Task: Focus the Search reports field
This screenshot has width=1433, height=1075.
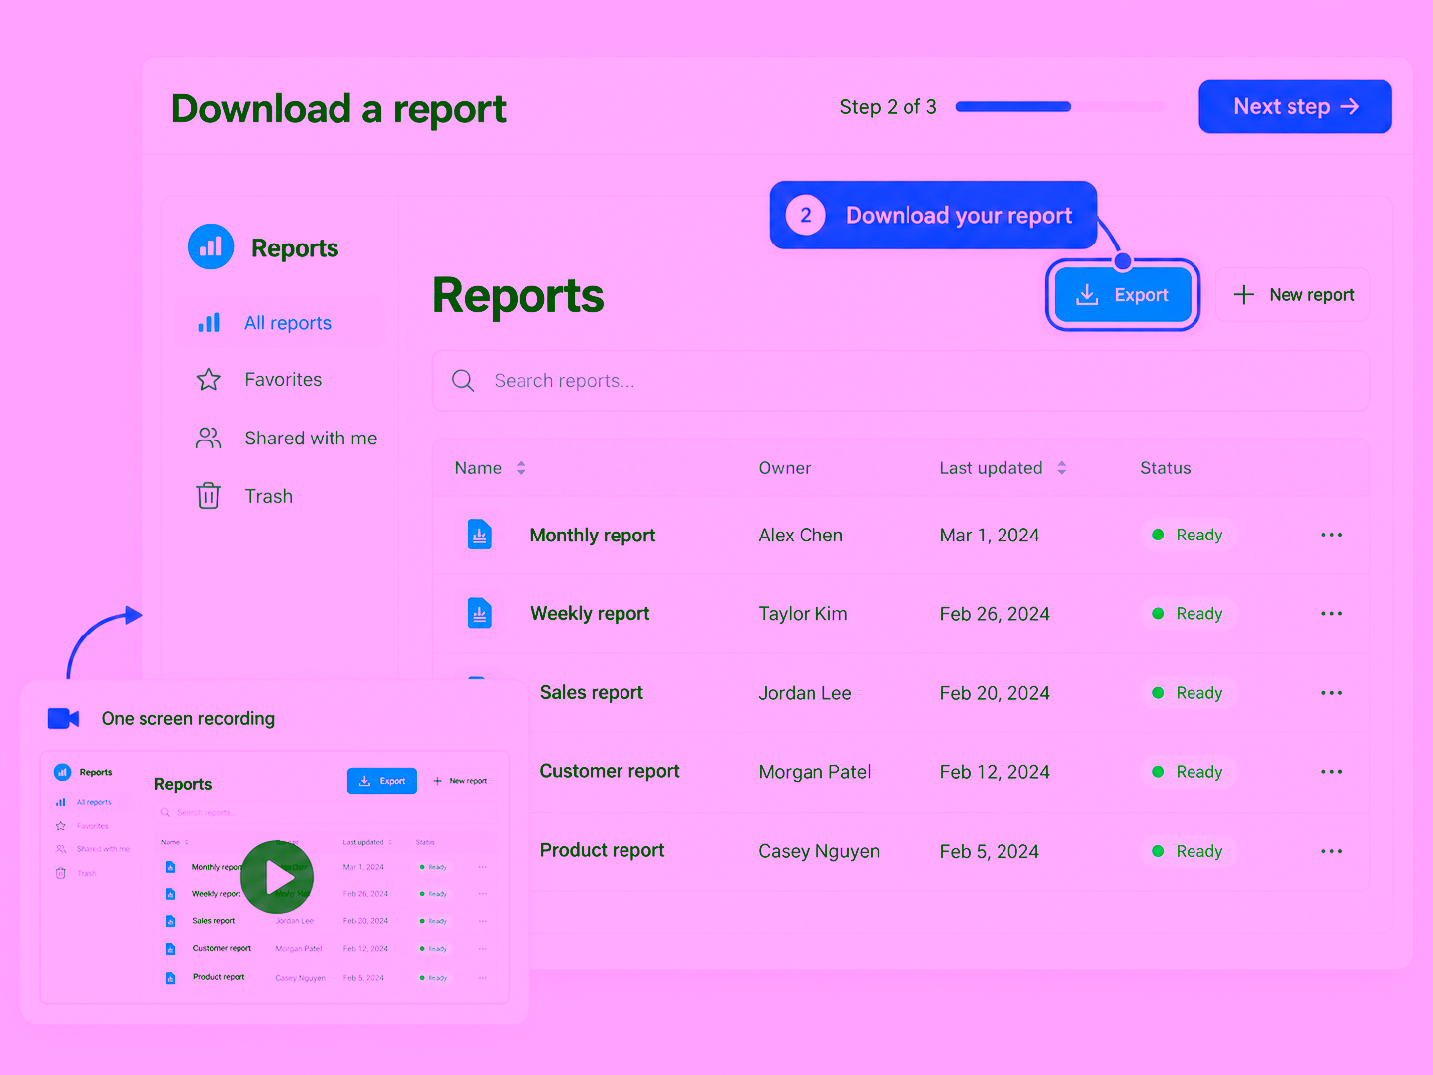Action: [901, 381]
